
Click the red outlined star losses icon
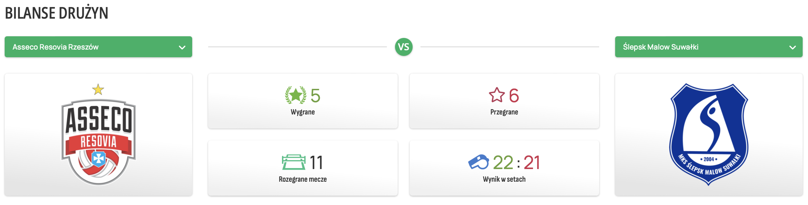[497, 95]
